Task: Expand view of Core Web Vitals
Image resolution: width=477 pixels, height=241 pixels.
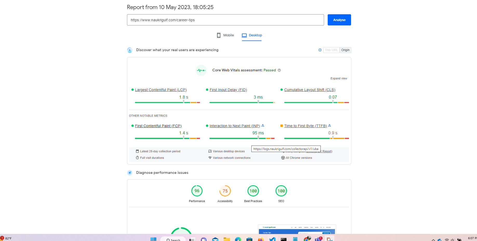Action: (x=339, y=78)
